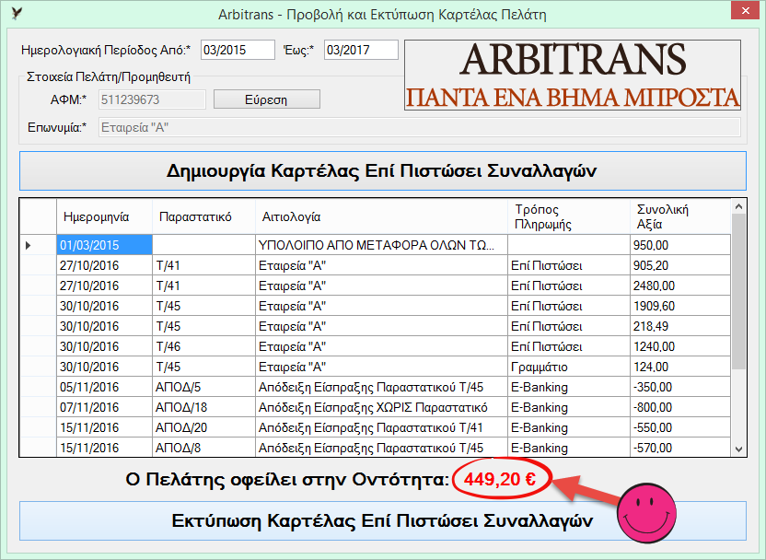
Task: Click the amount cell 905,20
Action: tap(680, 266)
